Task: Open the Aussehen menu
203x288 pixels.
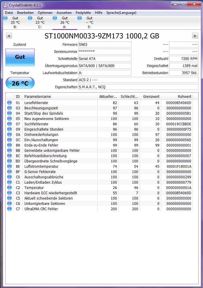Action: pyautogui.click(x=64, y=13)
